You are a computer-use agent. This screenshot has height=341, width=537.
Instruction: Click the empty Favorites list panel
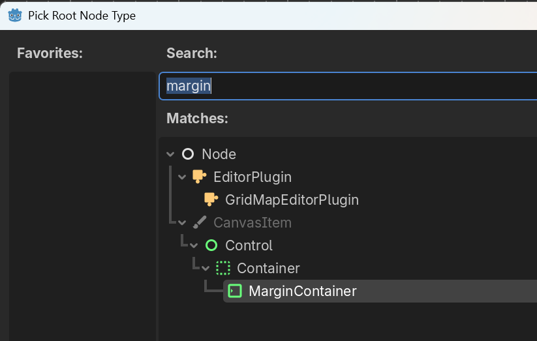[x=82, y=206]
